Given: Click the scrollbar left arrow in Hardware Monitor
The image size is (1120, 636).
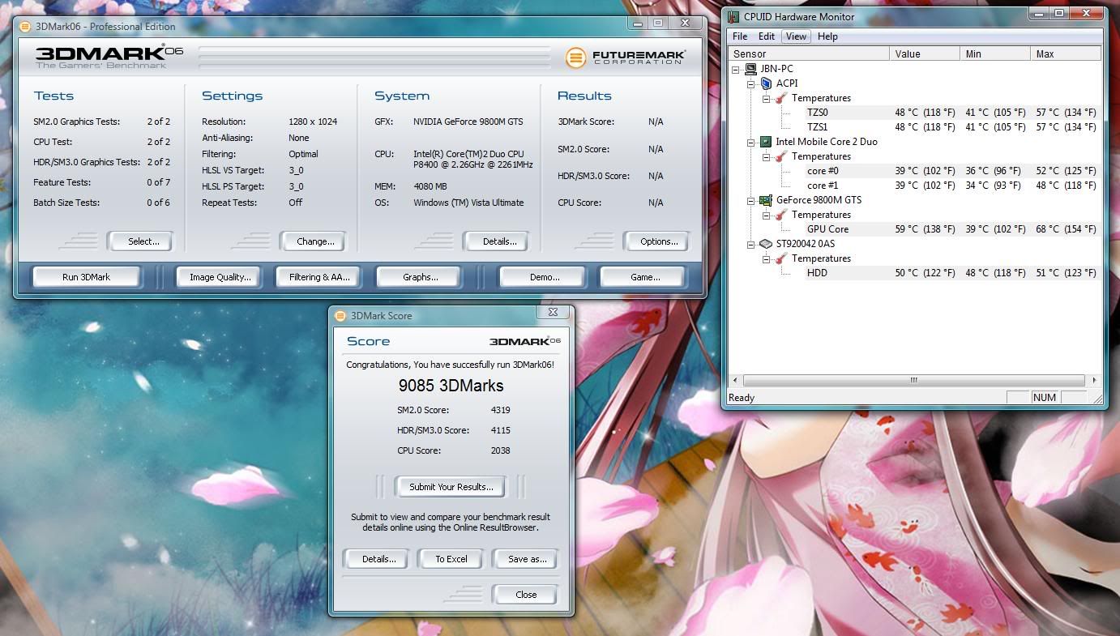Looking at the screenshot, I should click(735, 380).
